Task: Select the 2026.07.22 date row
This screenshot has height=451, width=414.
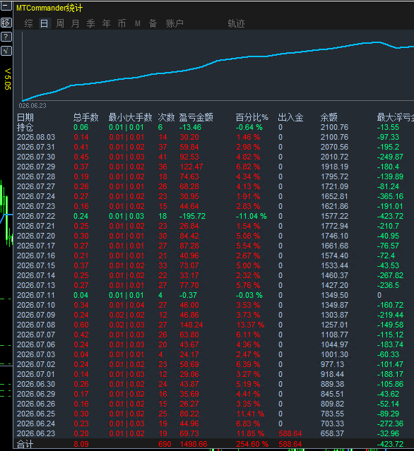Action: click(36, 216)
